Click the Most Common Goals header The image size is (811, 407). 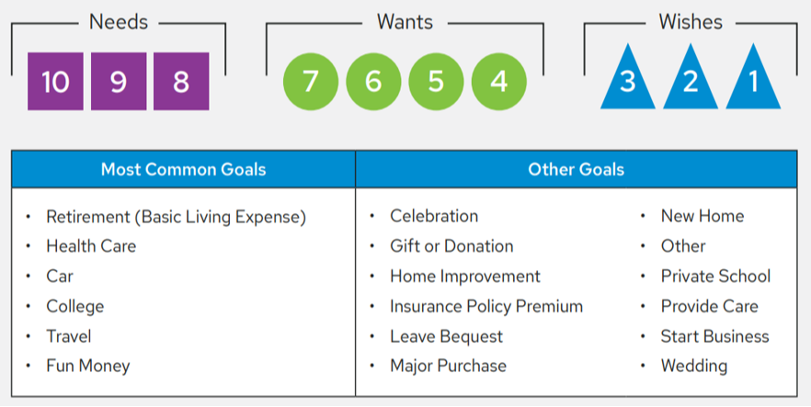point(183,169)
